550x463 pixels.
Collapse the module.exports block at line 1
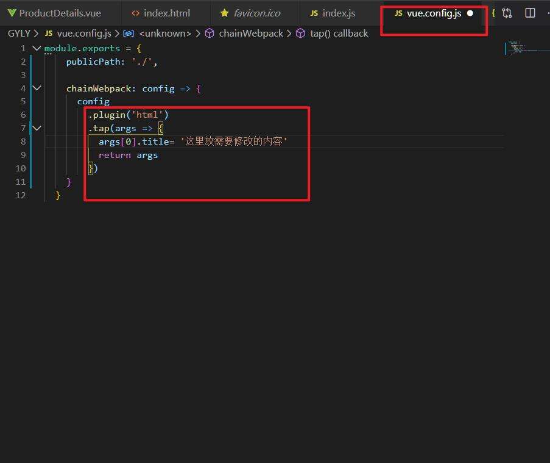(x=37, y=48)
